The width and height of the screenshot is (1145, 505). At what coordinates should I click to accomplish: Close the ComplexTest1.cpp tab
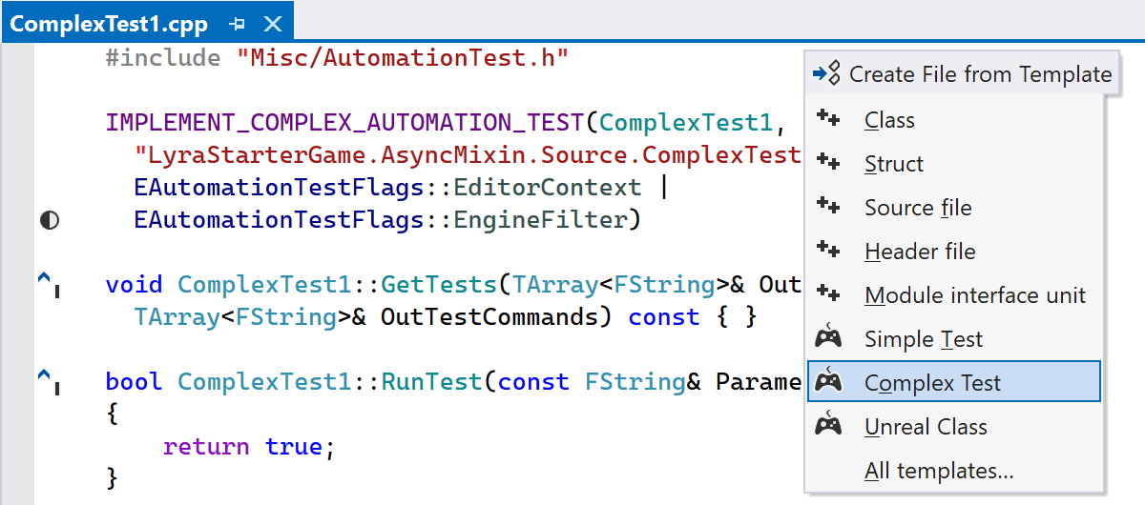coord(273,24)
